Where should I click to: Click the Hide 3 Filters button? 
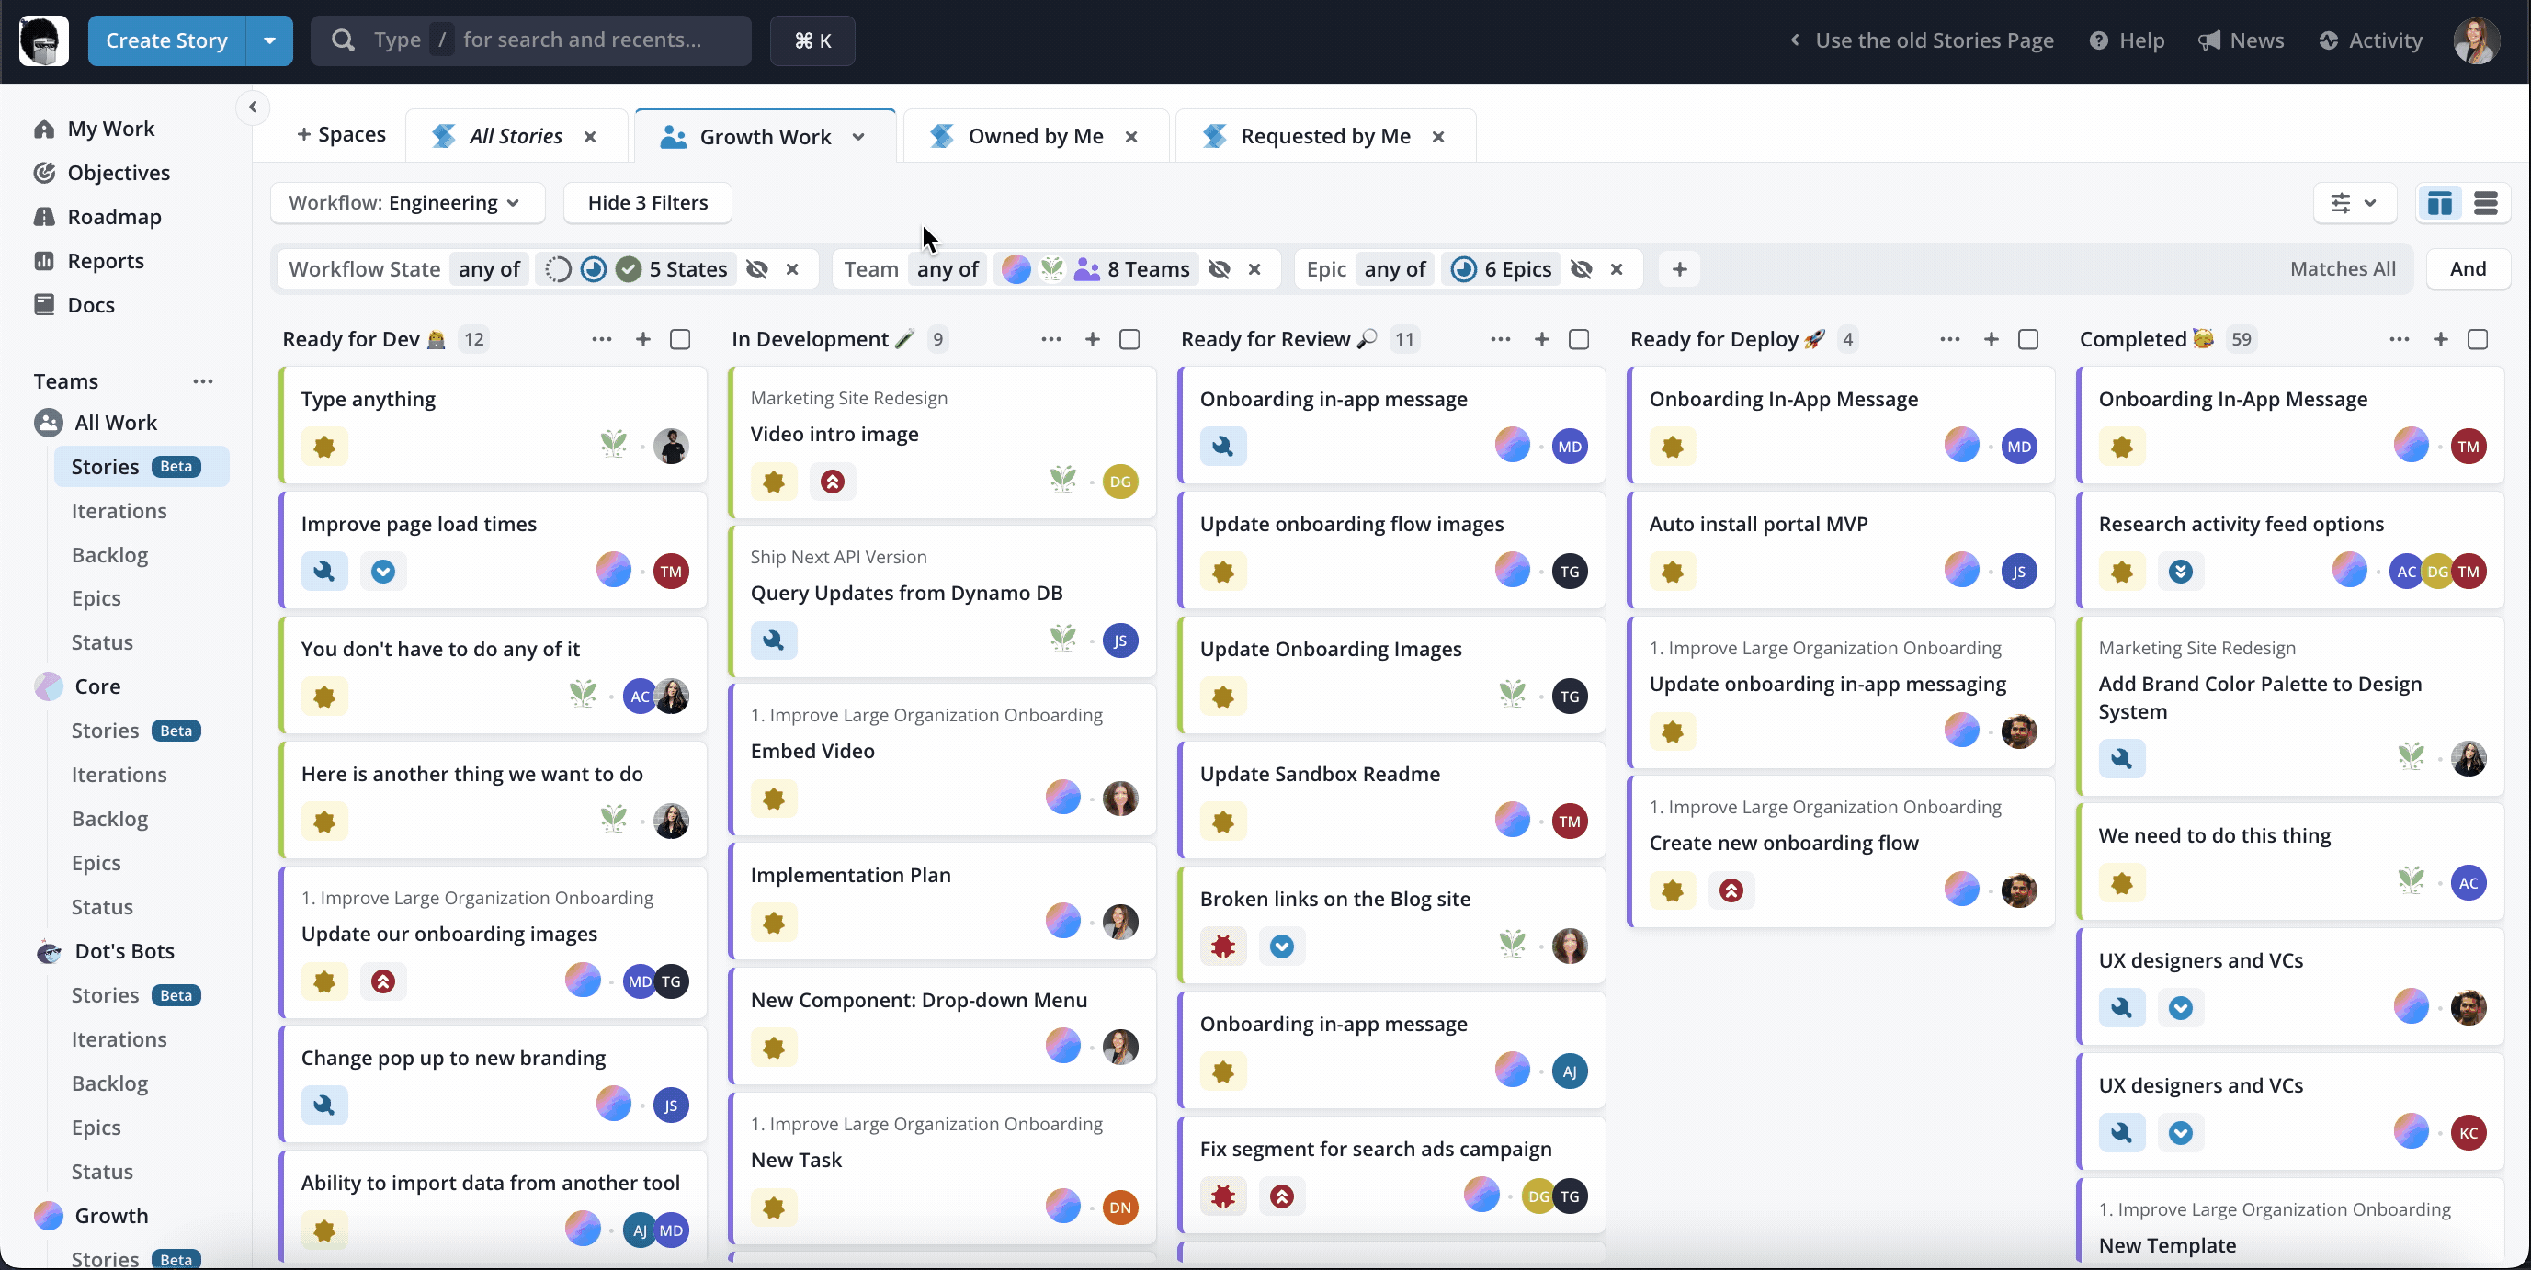pyautogui.click(x=646, y=202)
